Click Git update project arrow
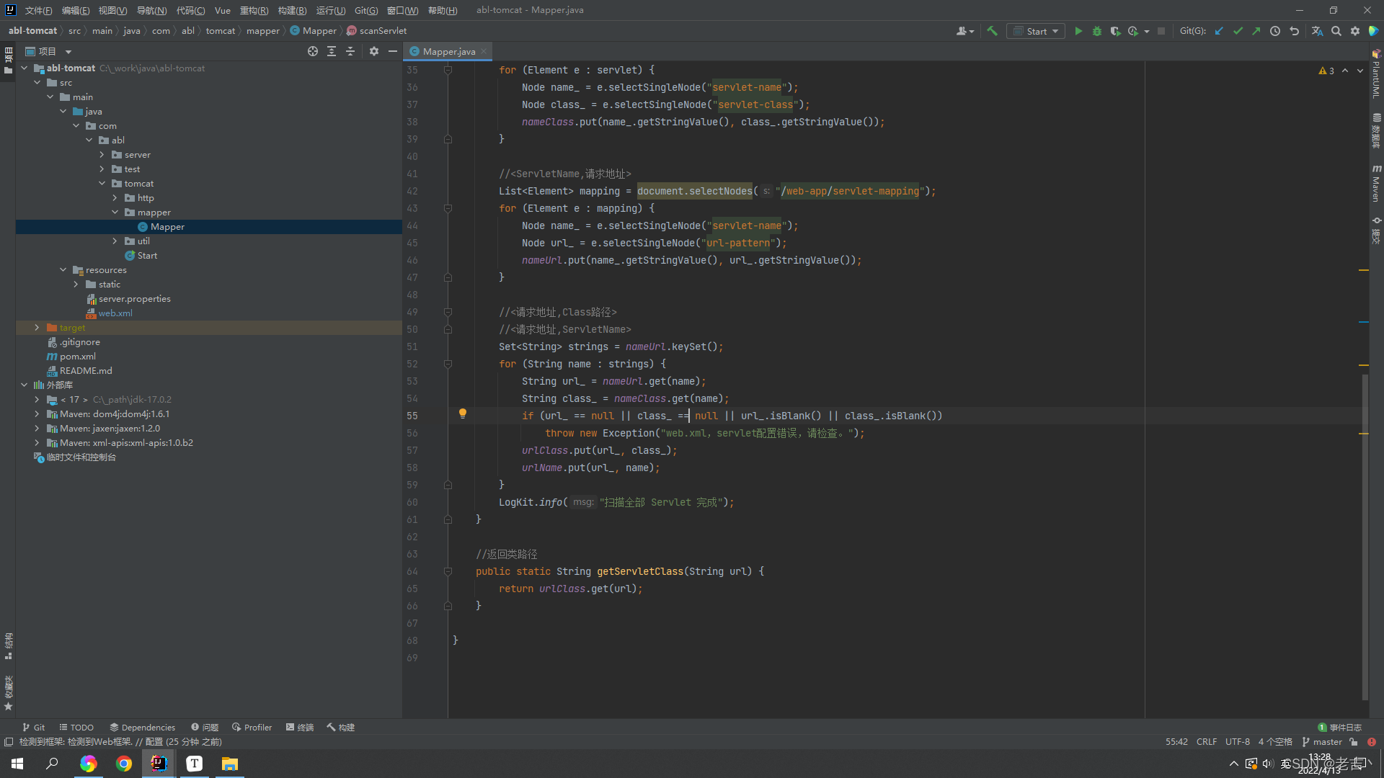 coord(1219,31)
